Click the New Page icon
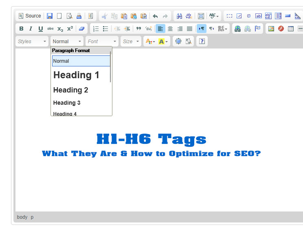Image resolution: width=303 pixels, height=229 pixels. point(59,16)
